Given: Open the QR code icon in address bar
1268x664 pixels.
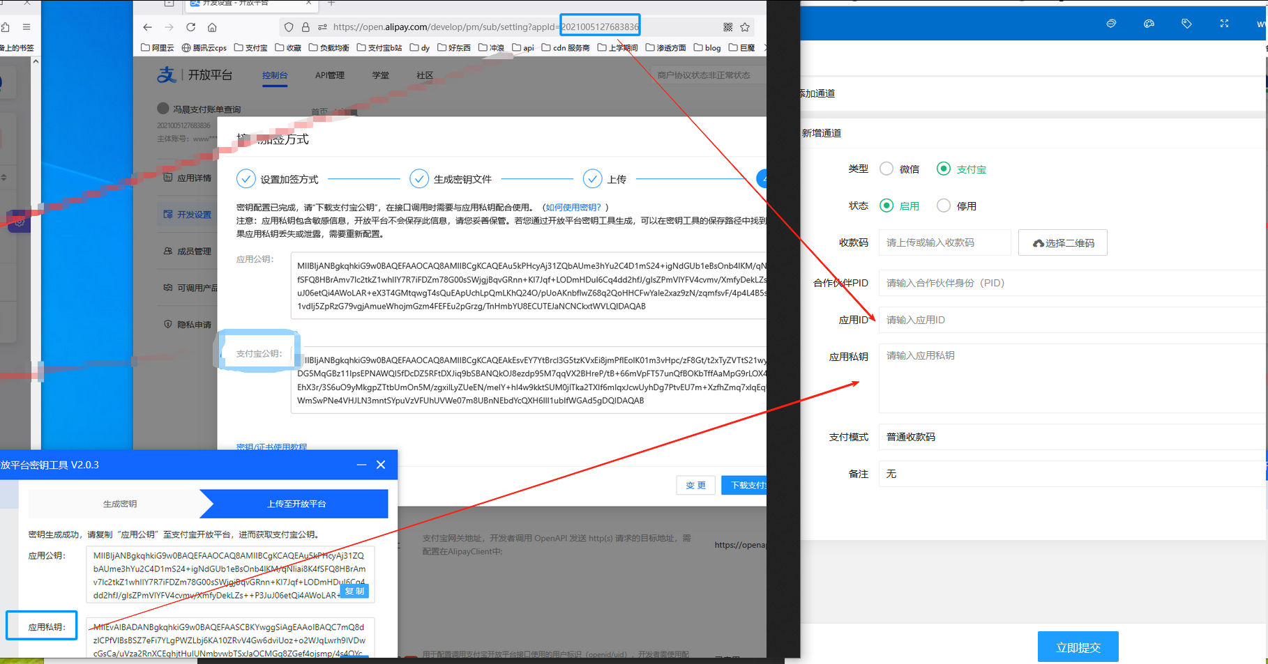Looking at the screenshot, I should point(727,27).
